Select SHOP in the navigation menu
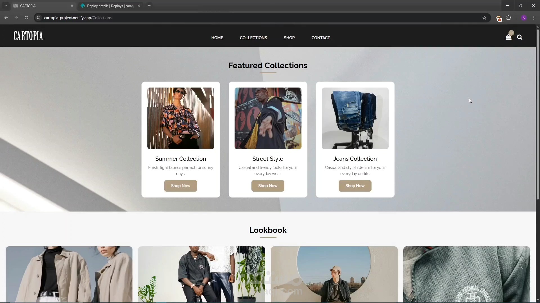 pyautogui.click(x=289, y=38)
